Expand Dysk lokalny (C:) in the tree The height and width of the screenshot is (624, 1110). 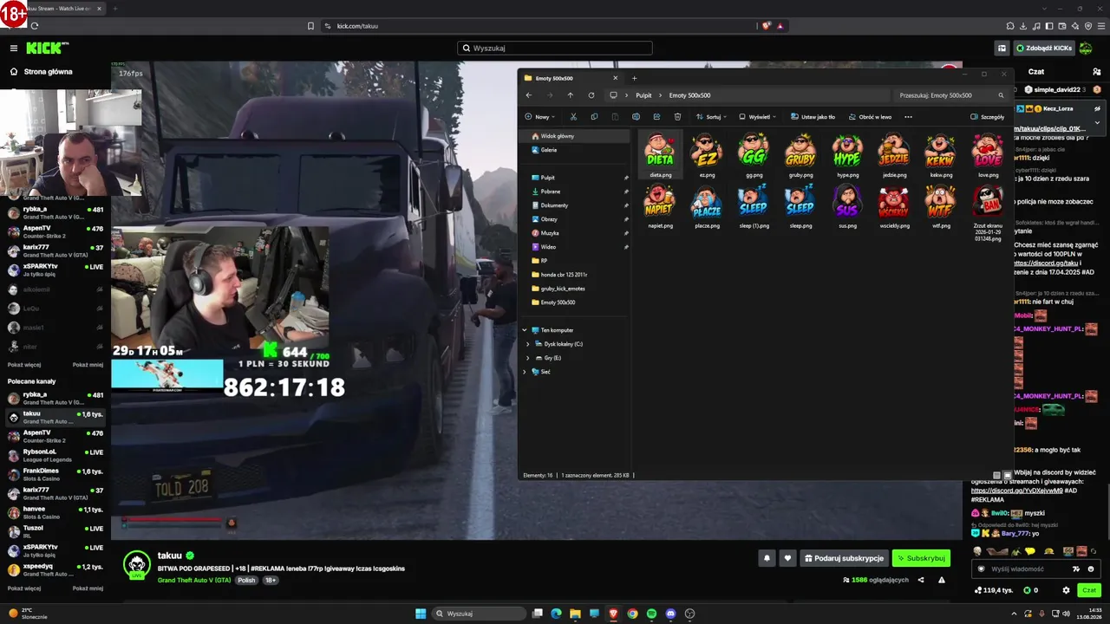(528, 344)
